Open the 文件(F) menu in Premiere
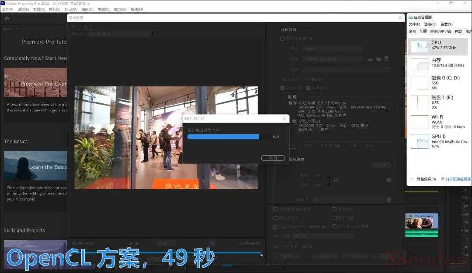472x273 pixels. click(x=7, y=9)
